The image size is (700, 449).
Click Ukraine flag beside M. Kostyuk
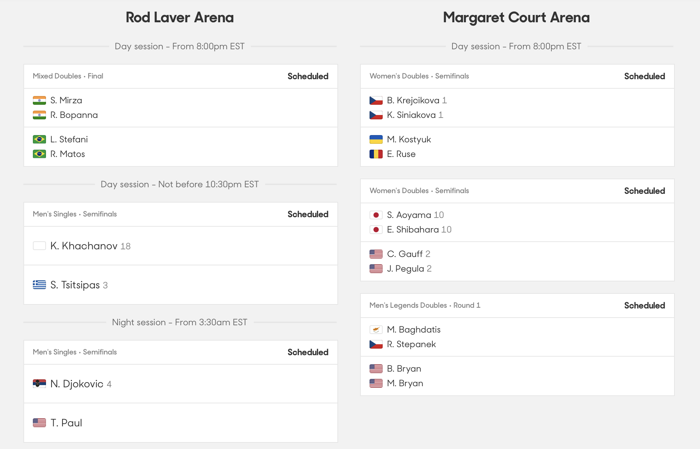click(376, 139)
